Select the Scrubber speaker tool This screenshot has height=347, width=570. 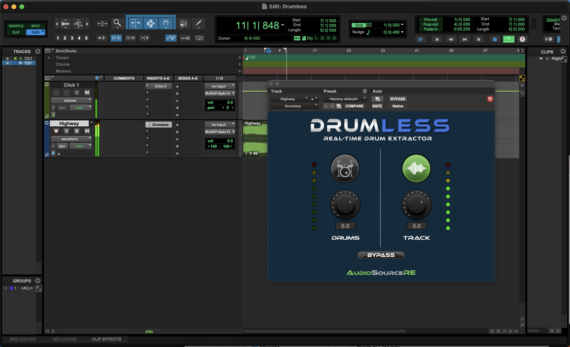point(183,23)
